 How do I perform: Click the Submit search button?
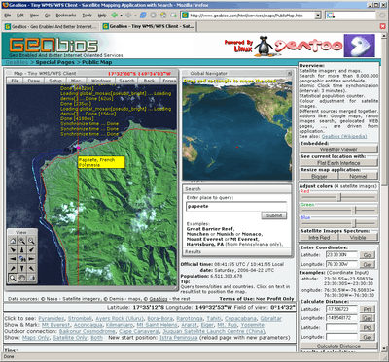(x=274, y=215)
